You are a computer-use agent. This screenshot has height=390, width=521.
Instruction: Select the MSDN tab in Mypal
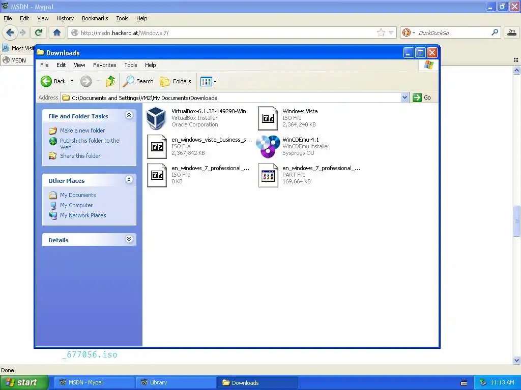[x=17, y=60]
